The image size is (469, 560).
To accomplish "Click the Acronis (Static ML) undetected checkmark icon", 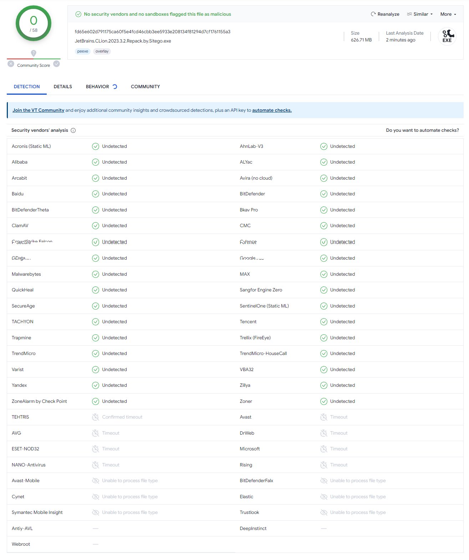I will click(x=96, y=146).
